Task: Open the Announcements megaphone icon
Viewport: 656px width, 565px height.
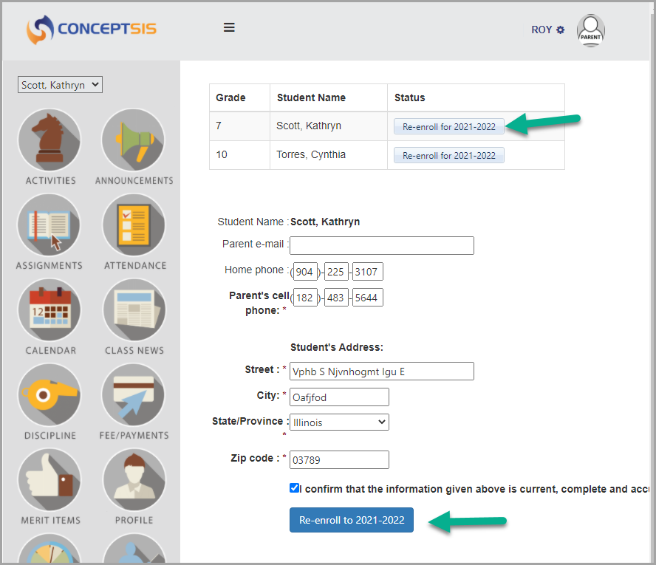Action: pos(134,140)
